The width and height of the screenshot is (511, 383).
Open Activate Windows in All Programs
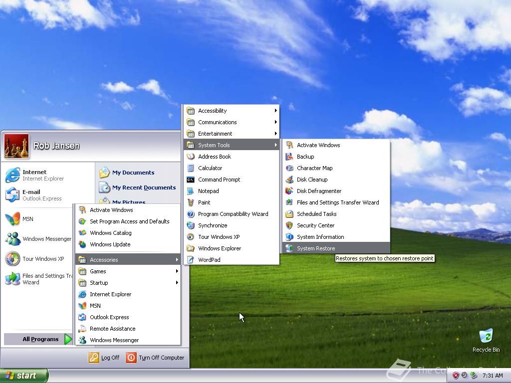(128, 210)
